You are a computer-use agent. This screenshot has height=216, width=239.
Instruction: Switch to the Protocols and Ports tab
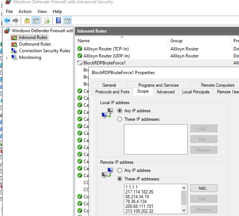pyautogui.click(x=112, y=92)
